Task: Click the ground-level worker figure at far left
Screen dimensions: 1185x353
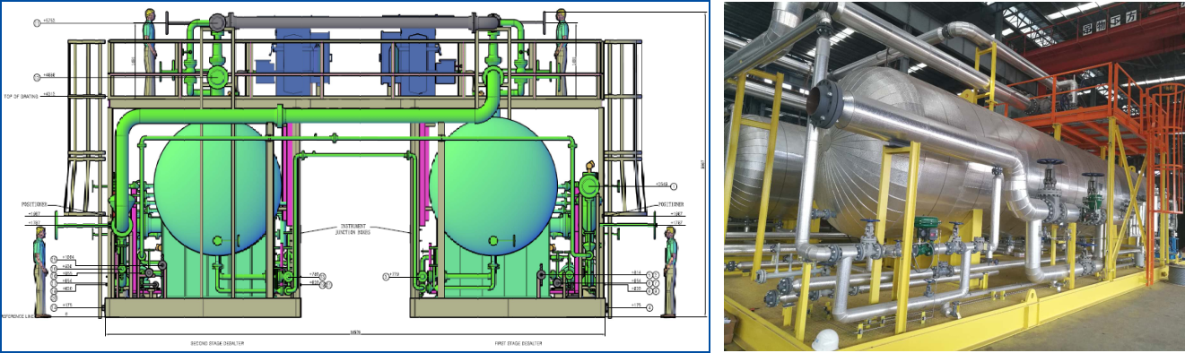Action: tap(40, 271)
